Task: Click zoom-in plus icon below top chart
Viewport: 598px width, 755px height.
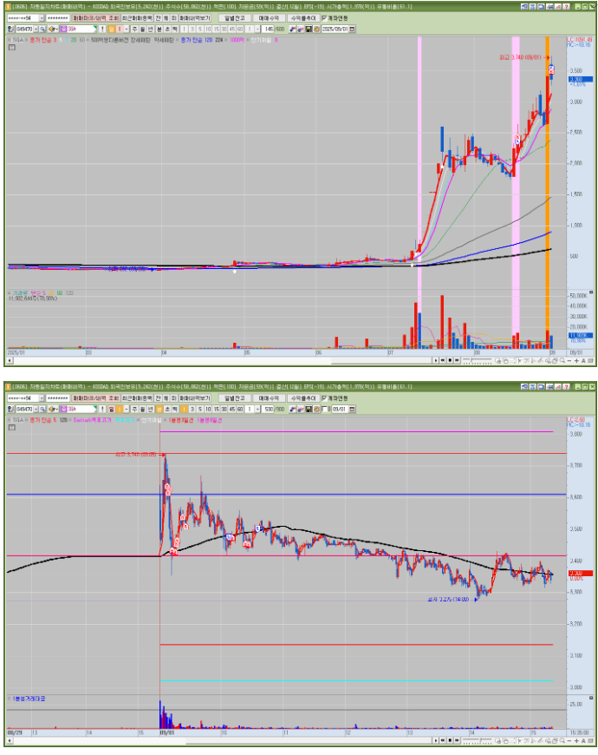Action: click(x=577, y=361)
